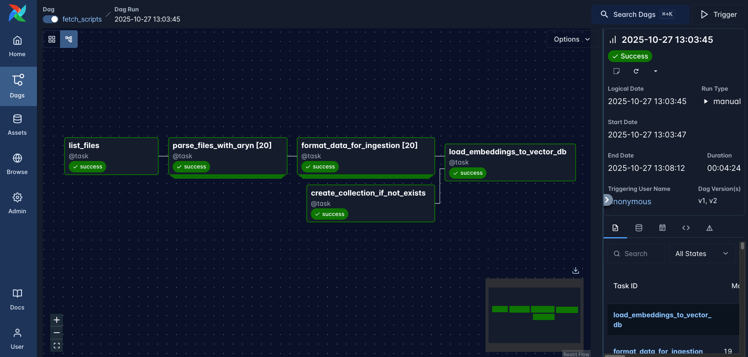The width and height of the screenshot is (748, 357).
Task: Switch to the grid view icon
Action: point(52,39)
